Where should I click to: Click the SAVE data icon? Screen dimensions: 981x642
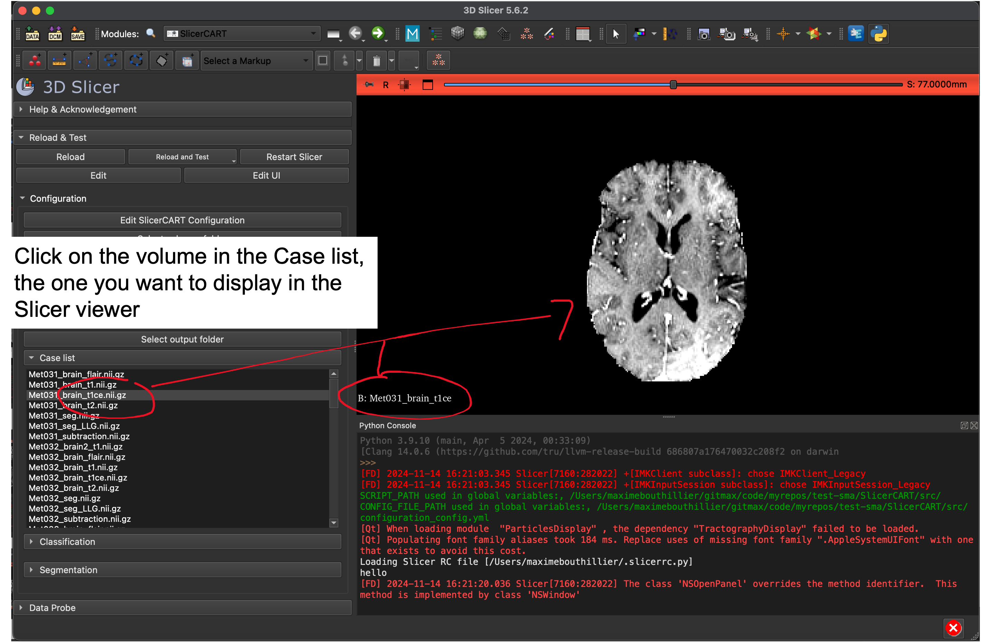tap(77, 33)
